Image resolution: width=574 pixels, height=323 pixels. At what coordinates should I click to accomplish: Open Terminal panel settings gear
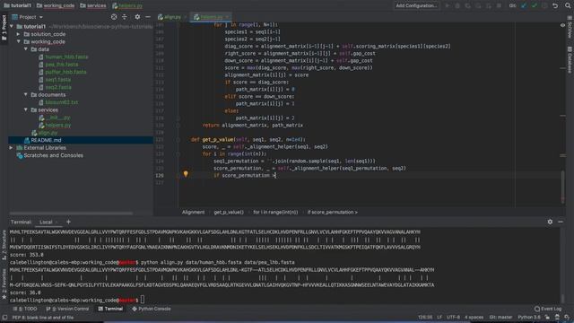[x=550, y=222]
